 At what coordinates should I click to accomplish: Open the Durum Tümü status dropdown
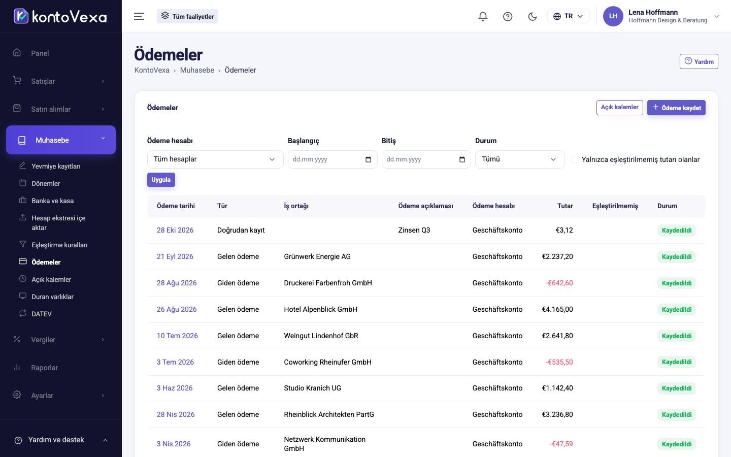tap(520, 159)
